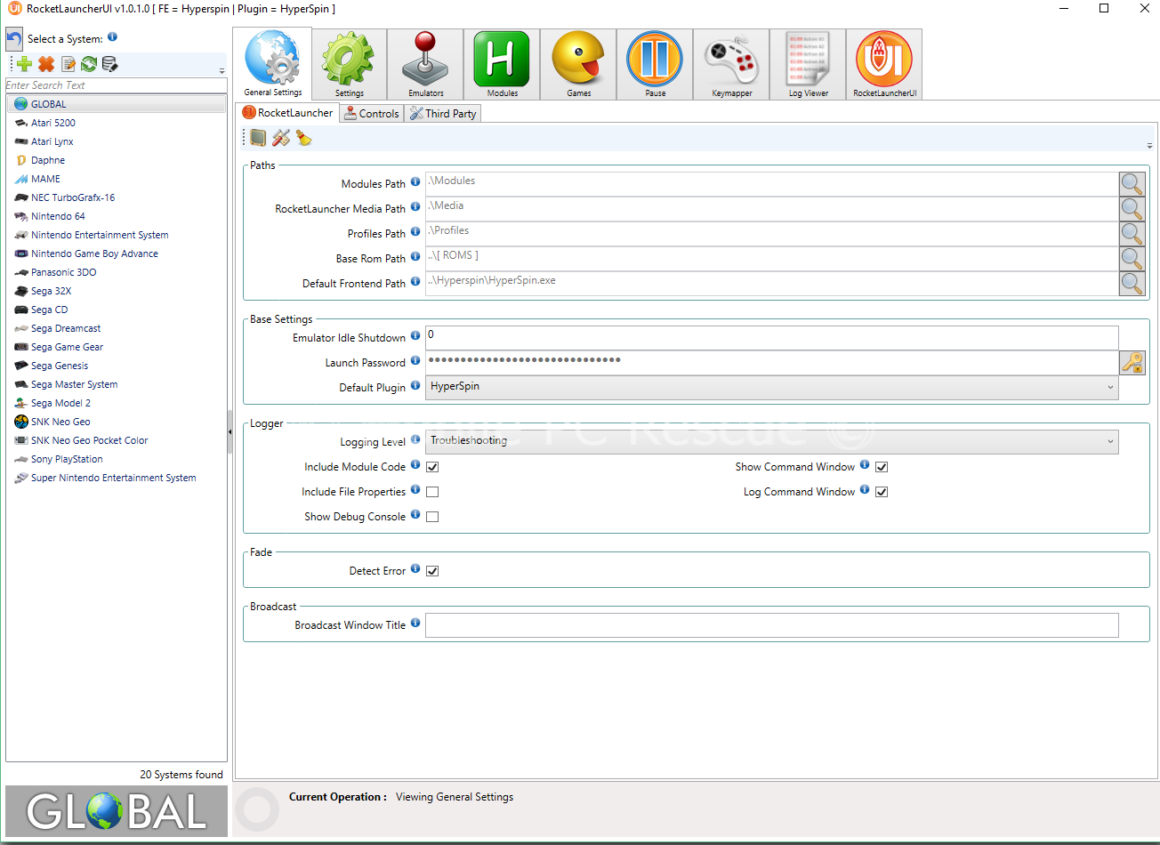Click info icon next to Emulator Idle Shutdown
Viewport: 1160px width, 845px height.
point(415,336)
